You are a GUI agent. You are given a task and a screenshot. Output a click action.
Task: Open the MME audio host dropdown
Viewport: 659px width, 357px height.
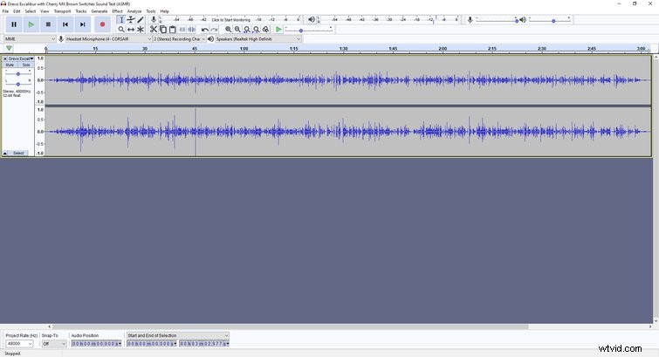tap(30, 39)
